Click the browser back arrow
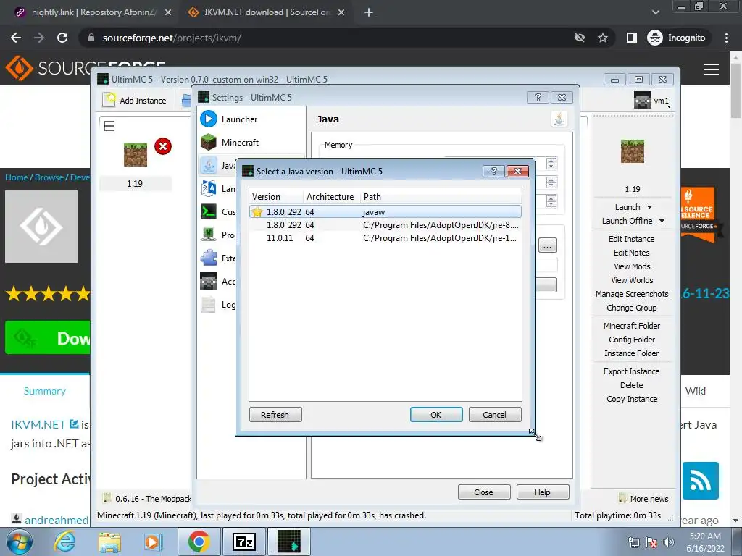 tap(16, 38)
